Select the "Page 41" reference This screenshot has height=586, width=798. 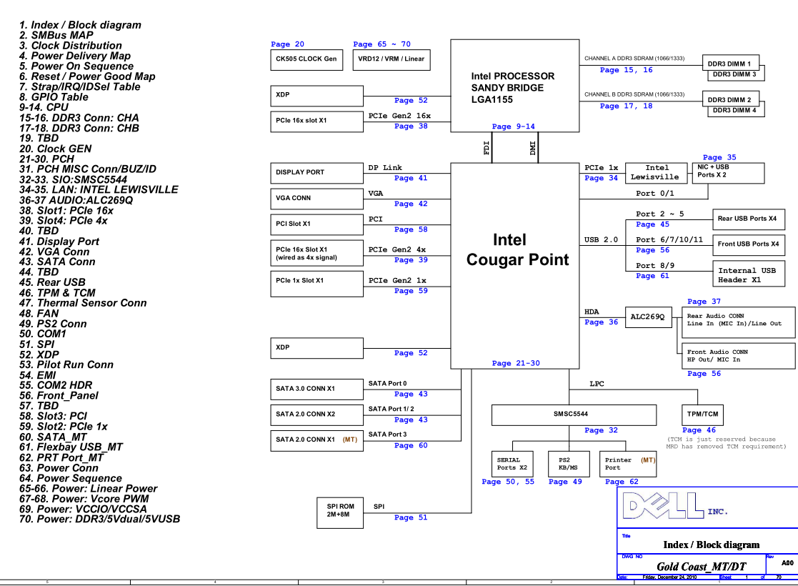click(x=412, y=178)
